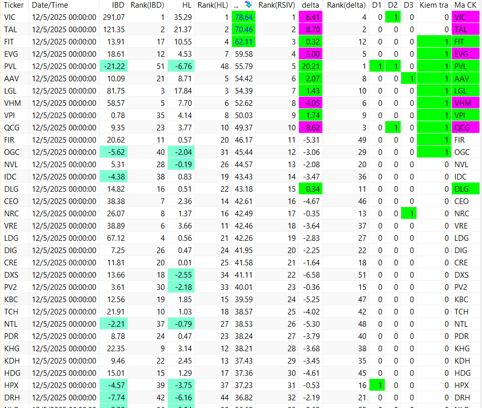Click the HL column header
The image size is (482, 408).
(x=187, y=5)
